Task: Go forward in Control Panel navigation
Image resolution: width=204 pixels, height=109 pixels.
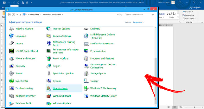Action: [x=14, y=15]
